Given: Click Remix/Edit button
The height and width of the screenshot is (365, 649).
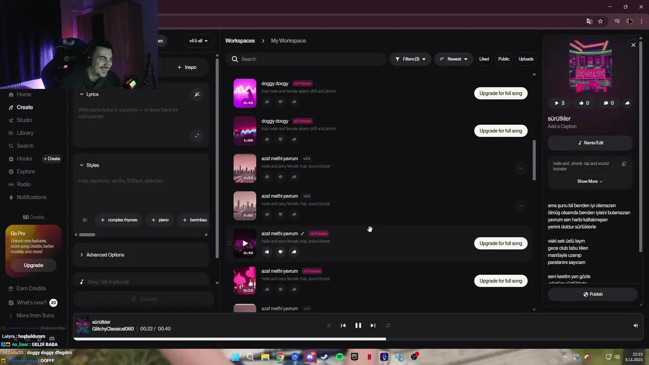Looking at the screenshot, I should [590, 143].
